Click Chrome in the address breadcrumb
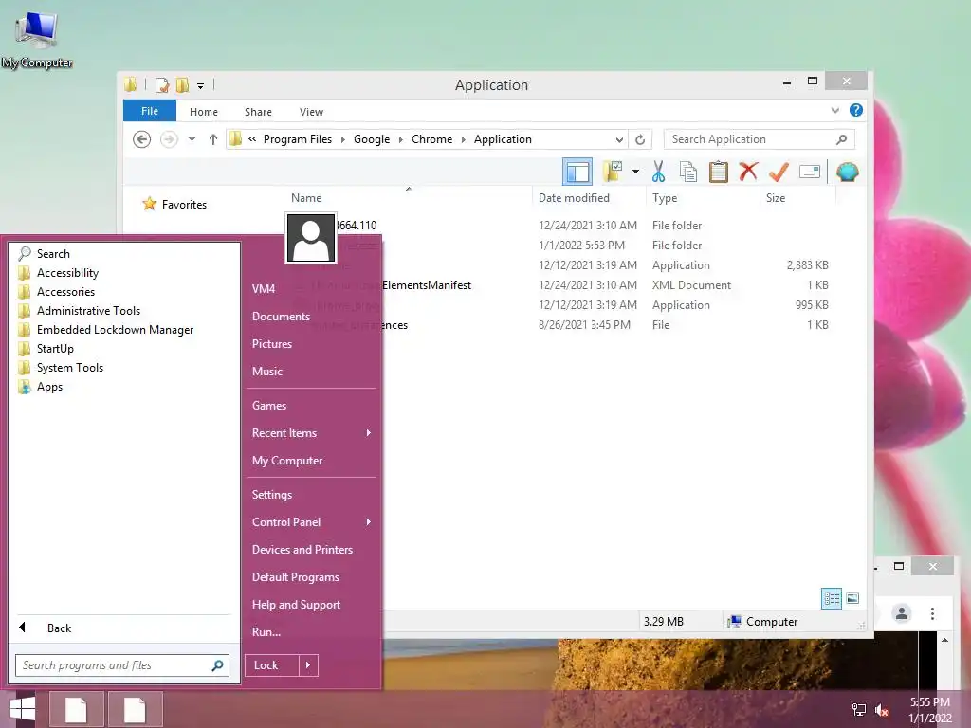971x728 pixels. click(x=431, y=139)
